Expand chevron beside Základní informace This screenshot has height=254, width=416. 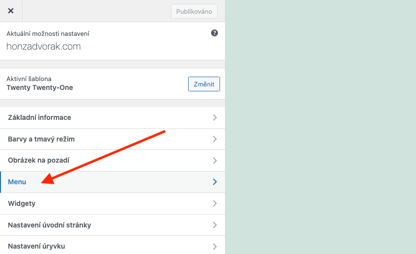(x=215, y=117)
